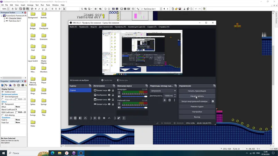Image resolution: width=278 pixels, height=156 pixels.
Task: Open Вид menu in OBS
Action: (94, 27)
